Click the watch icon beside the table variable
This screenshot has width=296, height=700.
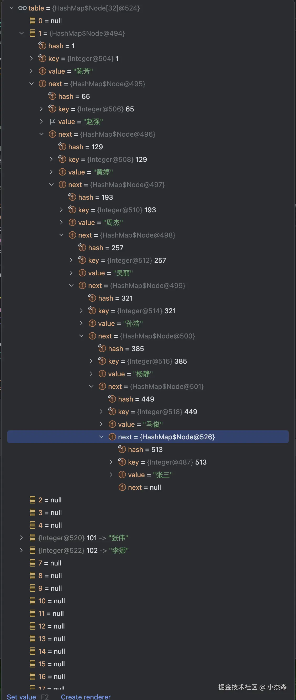pyautogui.click(x=23, y=8)
